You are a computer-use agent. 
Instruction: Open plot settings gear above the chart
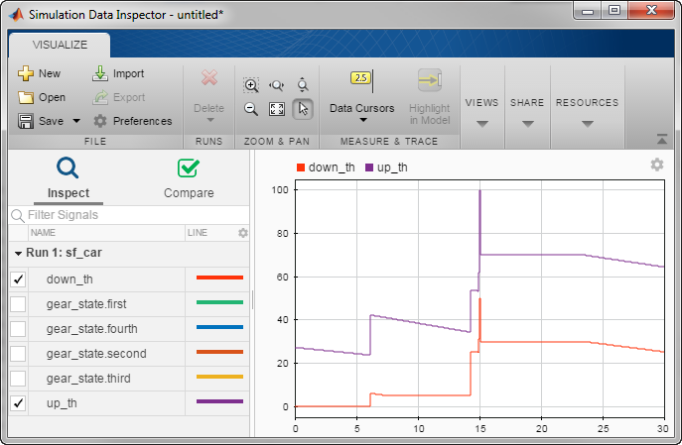(656, 165)
